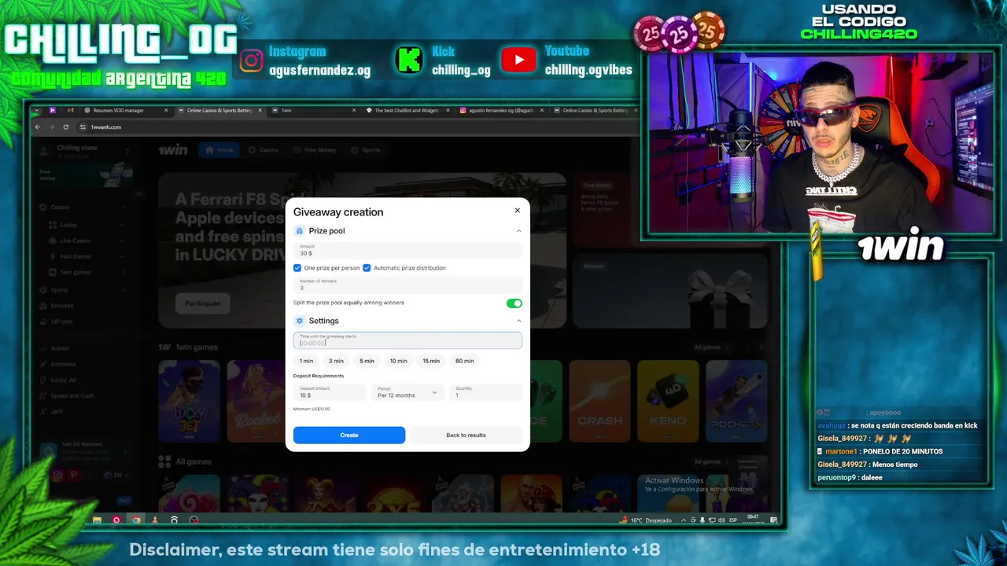Click the prize Amount field
This screenshot has width=1007, height=566.
408,250
